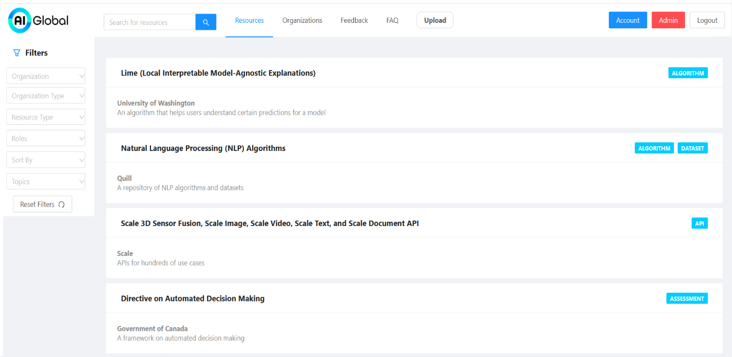Image resolution: width=732 pixels, height=357 pixels.
Task: Expand the Roles dropdown
Action: 46,137
